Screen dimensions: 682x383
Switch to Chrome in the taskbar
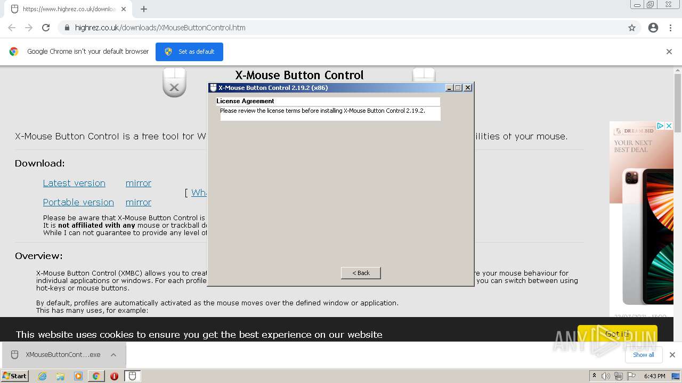96,376
